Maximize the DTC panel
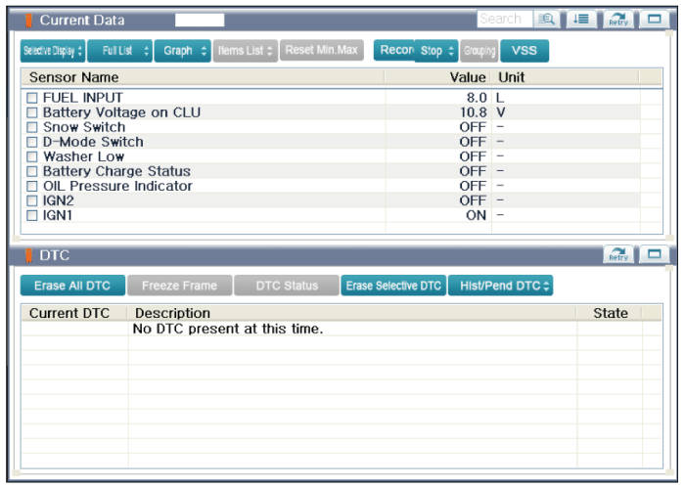The width and height of the screenshot is (685, 487). (653, 255)
